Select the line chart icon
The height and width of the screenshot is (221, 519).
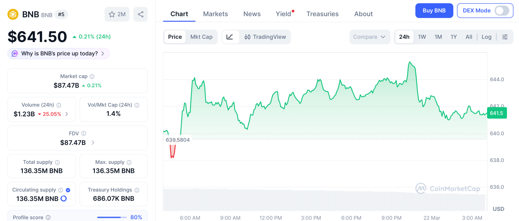click(x=230, y=37)
